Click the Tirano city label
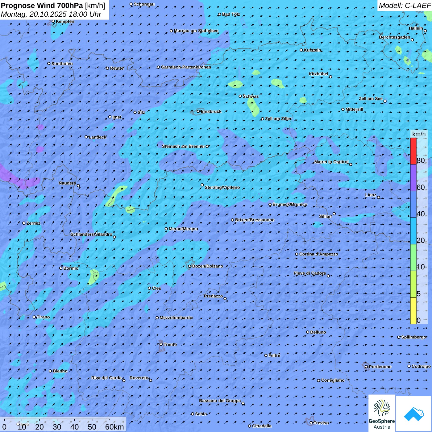Screen dimensions: 432x432 [x=43, y=317]
